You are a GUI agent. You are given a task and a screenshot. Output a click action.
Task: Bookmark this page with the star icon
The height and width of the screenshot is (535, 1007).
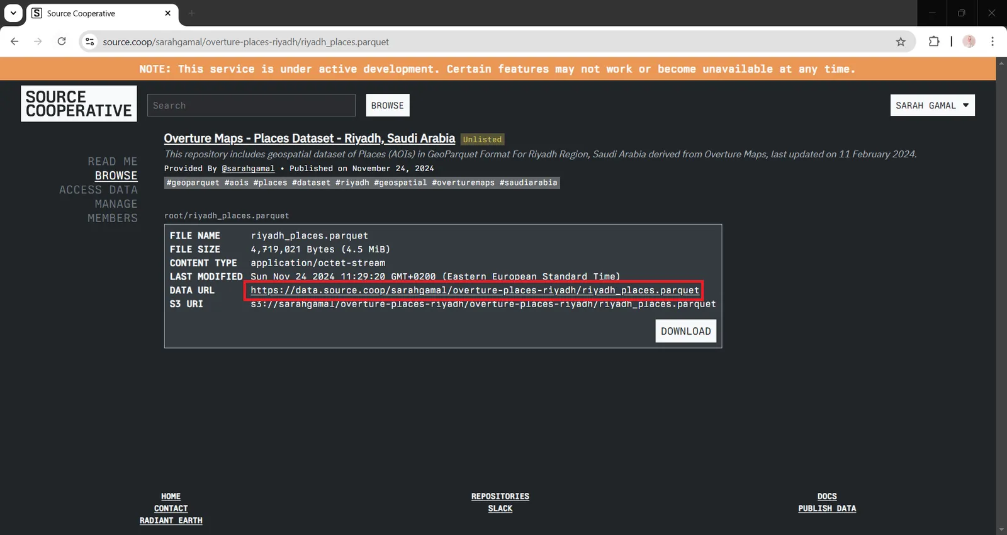[x=901, y=42]
